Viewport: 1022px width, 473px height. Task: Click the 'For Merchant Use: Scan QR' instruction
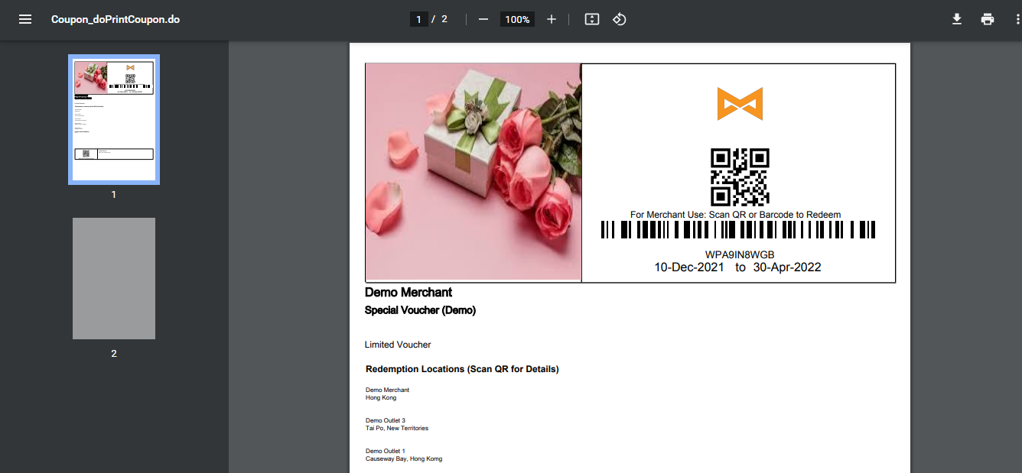tap(735, 215)
